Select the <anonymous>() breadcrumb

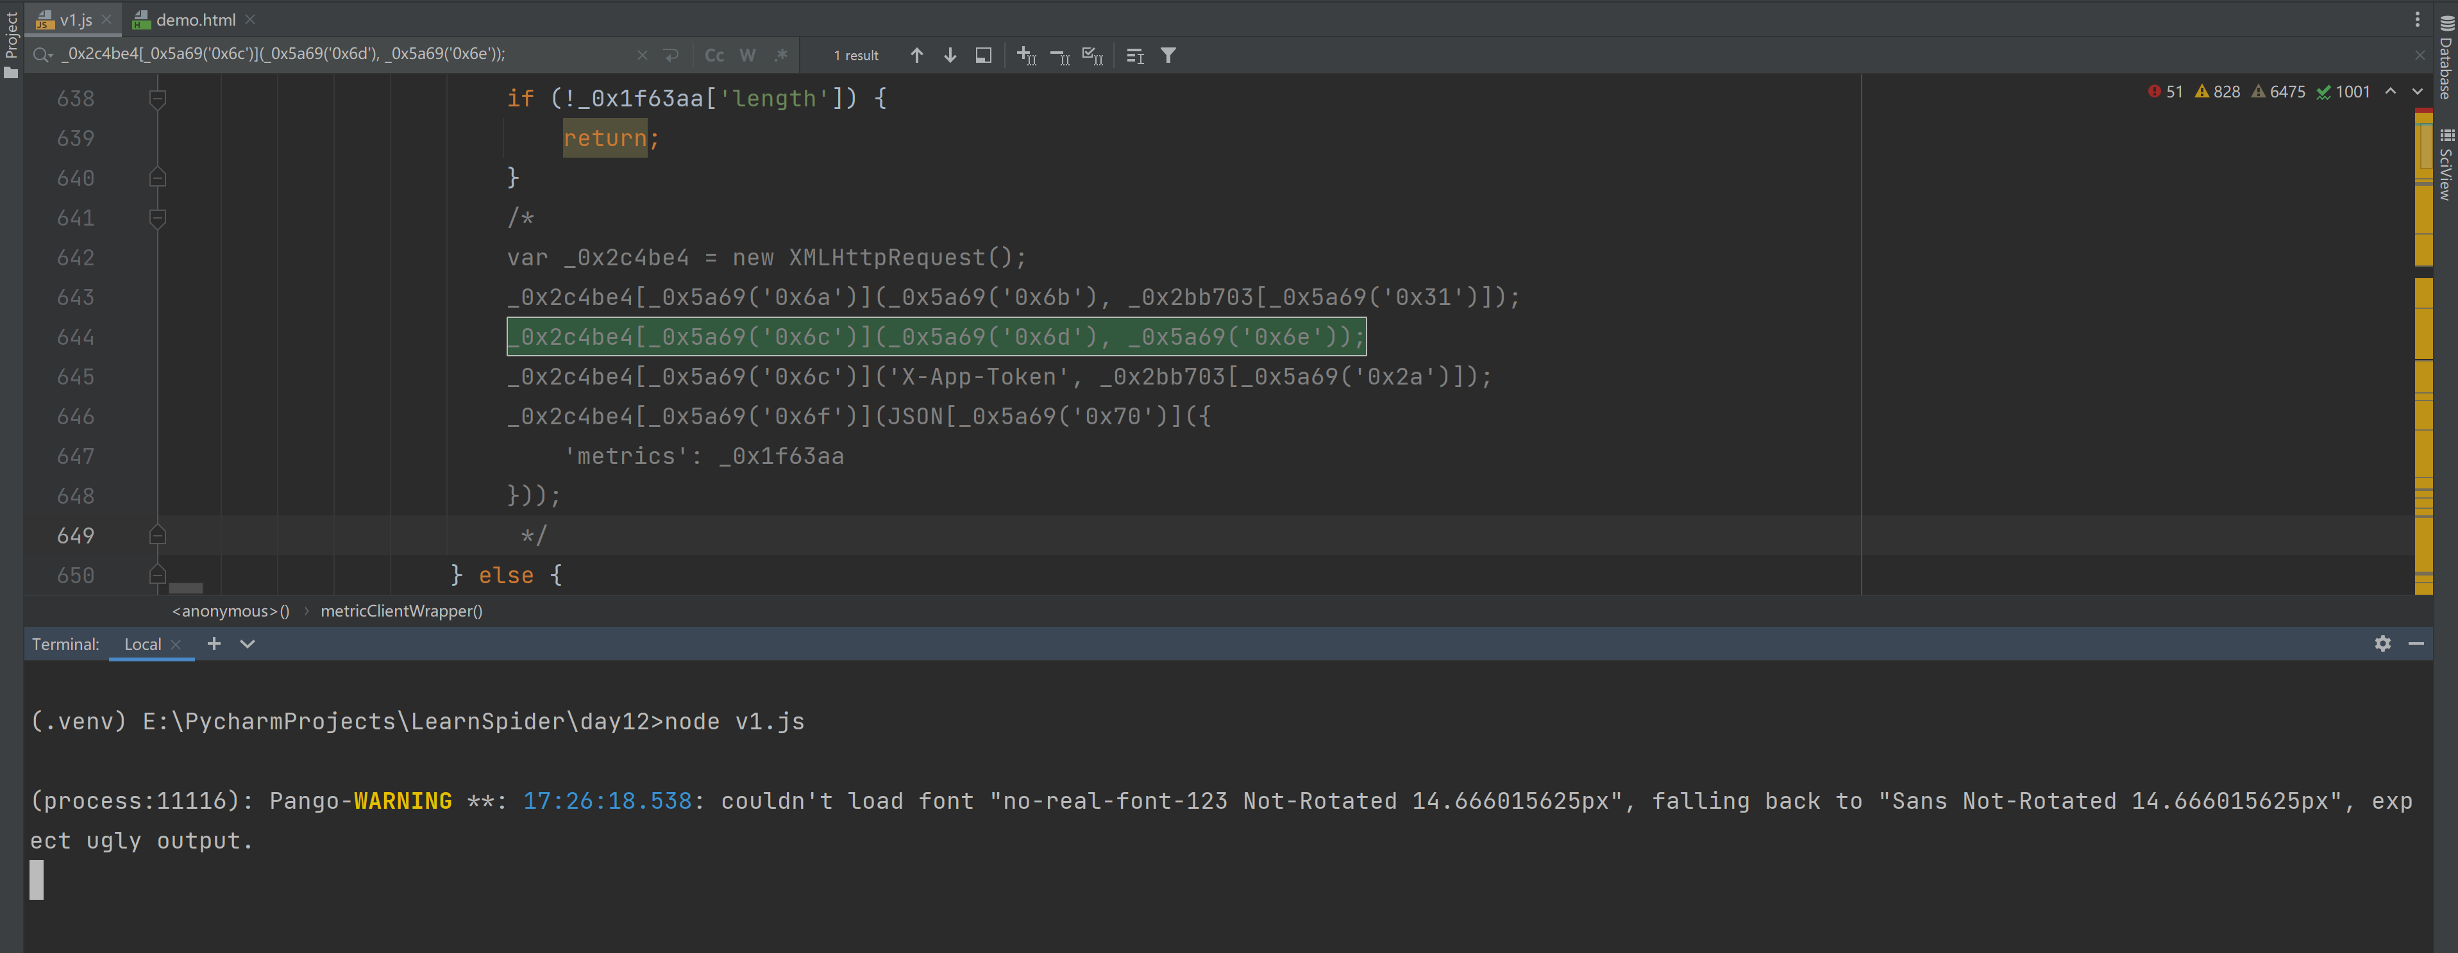tap(231, 611)
